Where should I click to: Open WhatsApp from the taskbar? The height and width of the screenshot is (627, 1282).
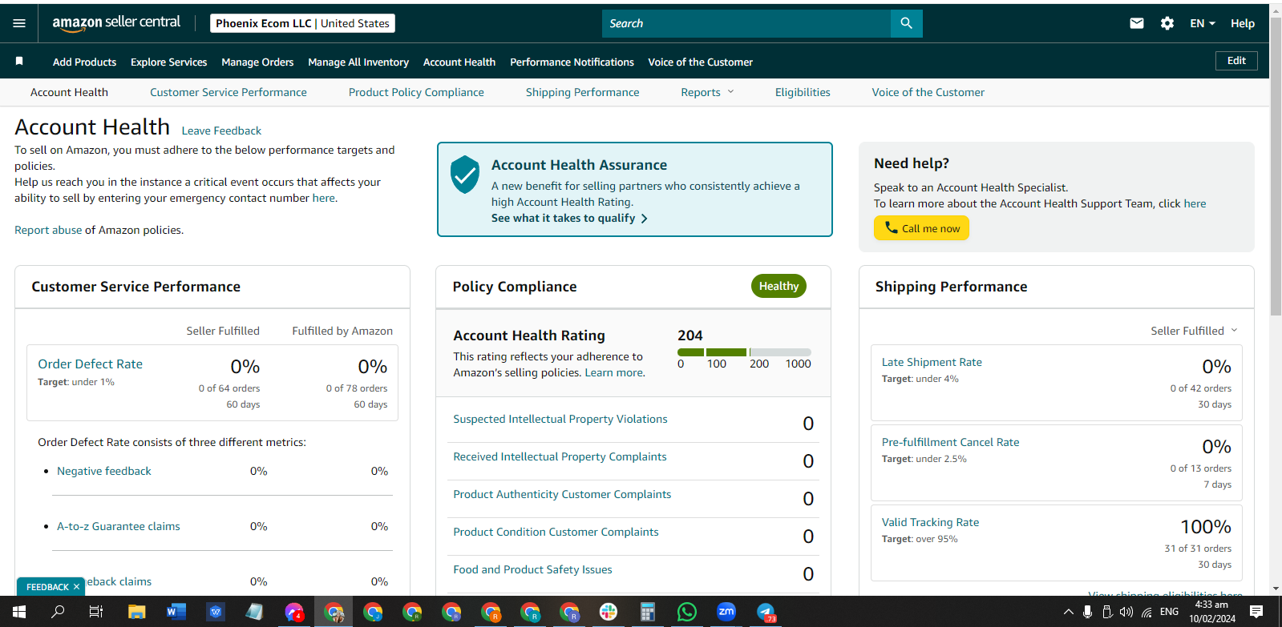(687, 612)
